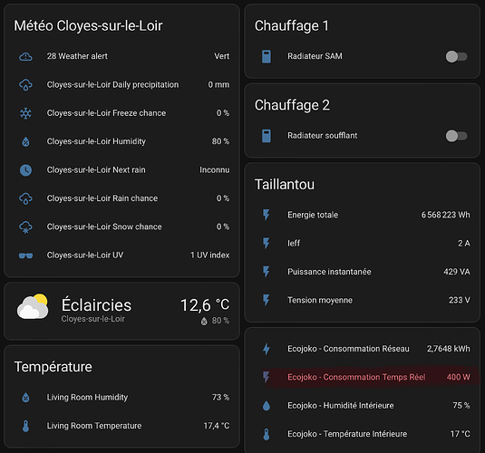Click the Ecojoko Humidité Intérieure droplet icon
Screen dimensions: 485x453
[267, 406]
